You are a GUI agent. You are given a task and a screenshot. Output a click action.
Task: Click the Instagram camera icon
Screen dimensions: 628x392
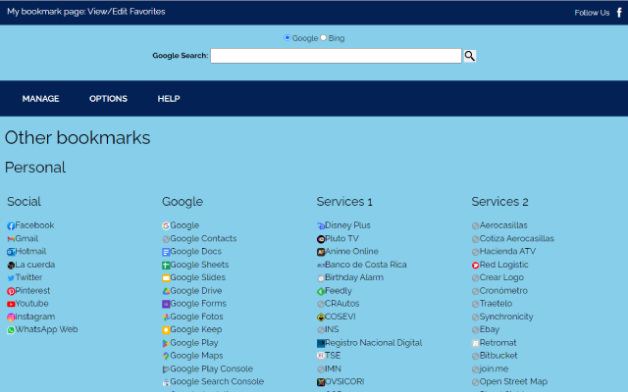(11, 318)
